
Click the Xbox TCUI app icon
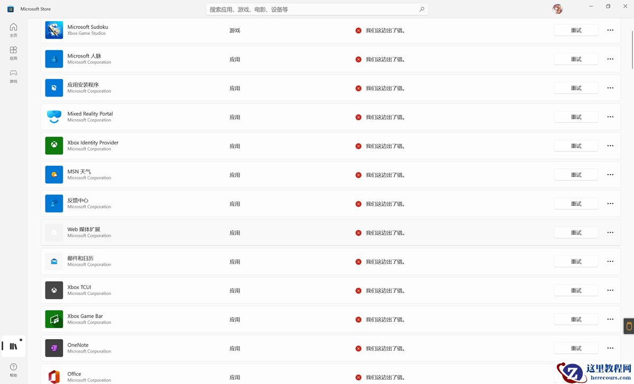[x=54, y=290]
